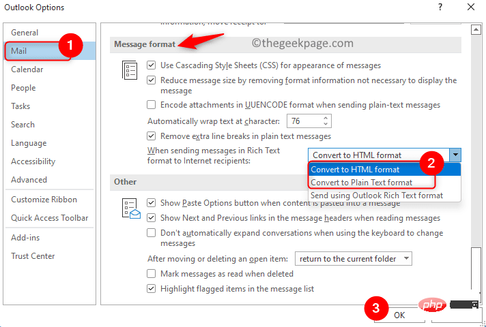Click the Message format heading
This screenshot has height=327, width=486.
(145, 44)
